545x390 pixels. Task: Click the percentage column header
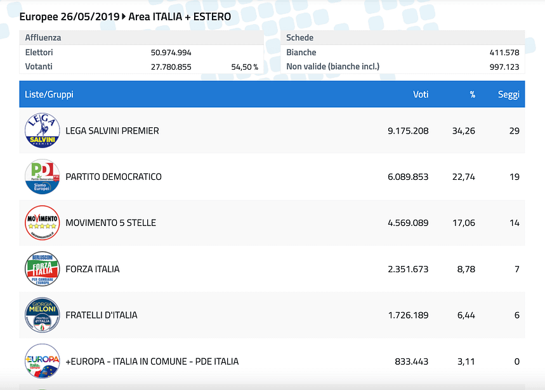(x=472, y=94)
